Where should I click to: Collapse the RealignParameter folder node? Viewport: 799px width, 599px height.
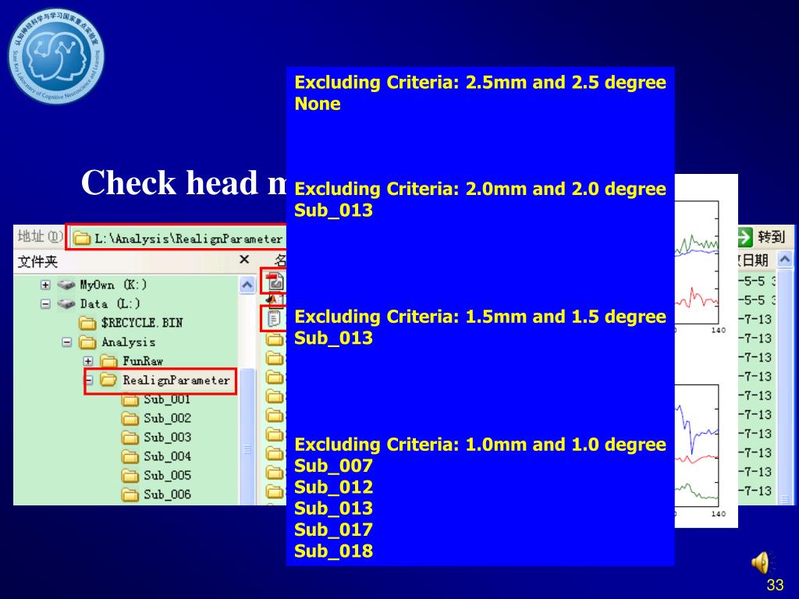click(89, 380)
